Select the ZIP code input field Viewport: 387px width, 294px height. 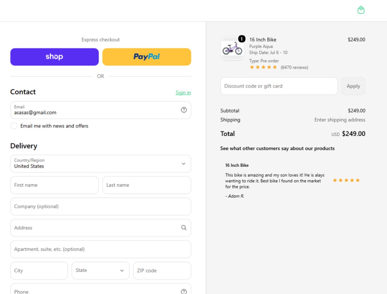tap(162, 270)
